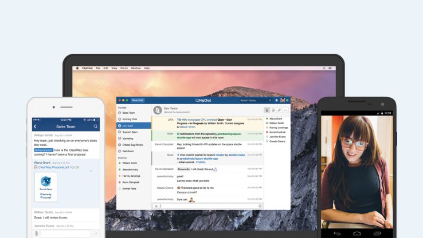This screenshot has width=423, height=238.
Task: Collapse the file preview chevron on iPhone
Action: (x=91, y=171)
